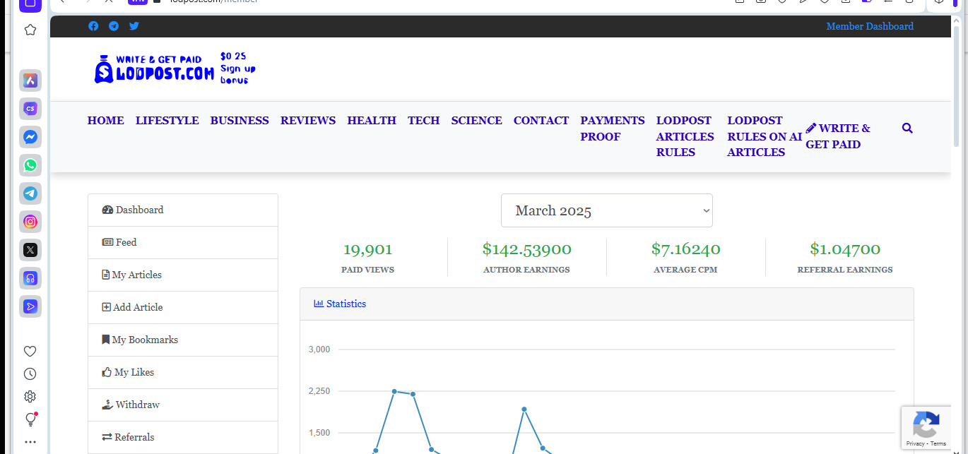Click the 1,500 y-axis label on chart
This screenshot has width=968, height=454.
[x=319, y=433]
